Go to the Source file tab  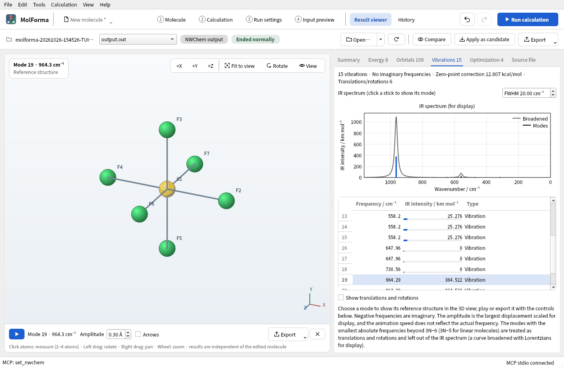[x=524, y=60]
